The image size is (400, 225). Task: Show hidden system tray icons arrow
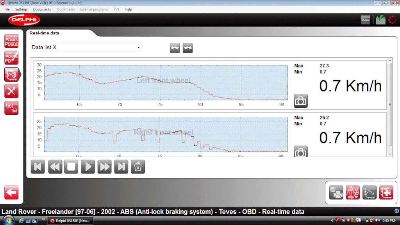tap(332, 220)
